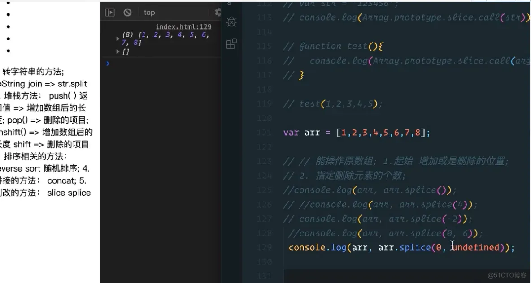The height and width of the screenshot is (283, 531).
Task: Click 'undefined' argument on line 129
Action: (x=475, y=248)
